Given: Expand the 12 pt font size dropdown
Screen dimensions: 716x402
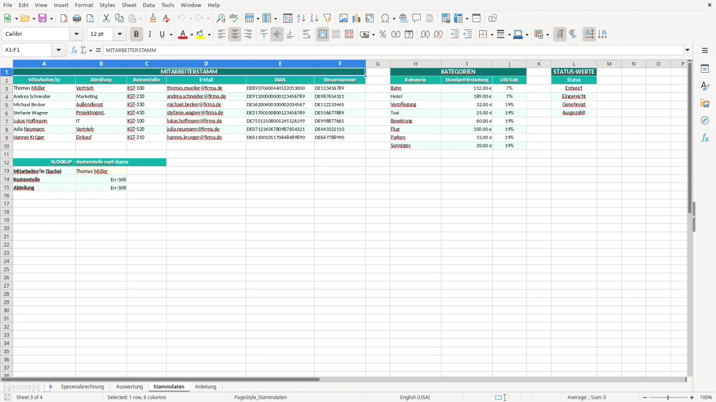Looking at the screenshot, I should coord(119,35).
